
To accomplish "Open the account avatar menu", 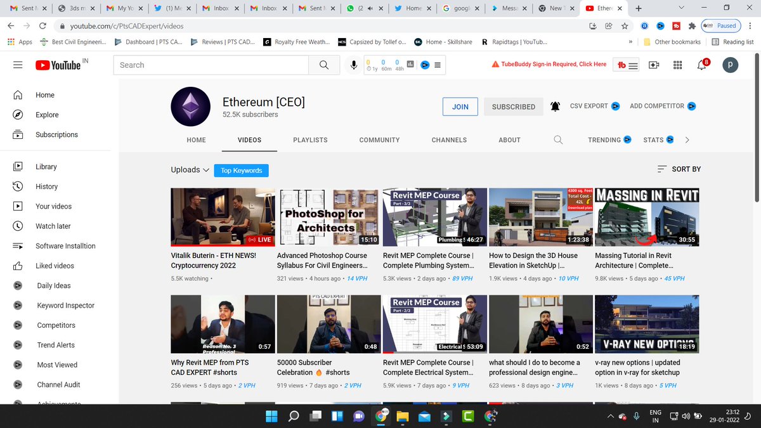I will point(731,65).
